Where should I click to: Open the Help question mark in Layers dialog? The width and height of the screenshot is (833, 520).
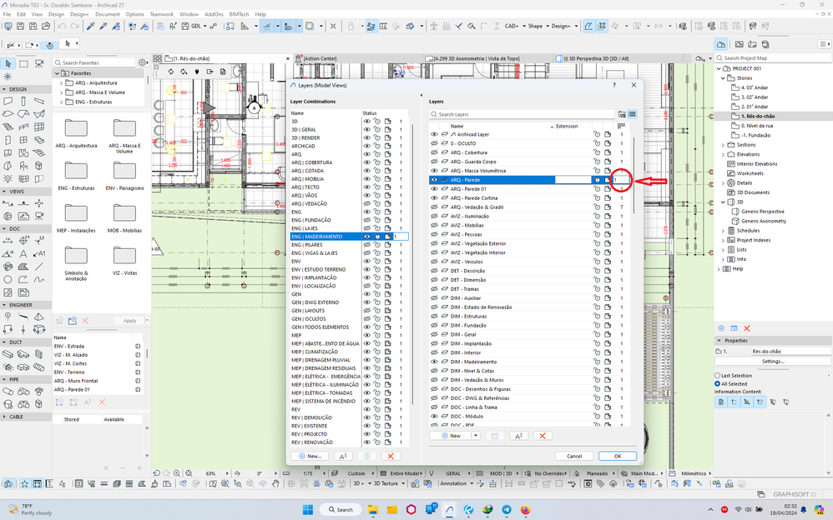pyautogui.click(x=614, y=85)
